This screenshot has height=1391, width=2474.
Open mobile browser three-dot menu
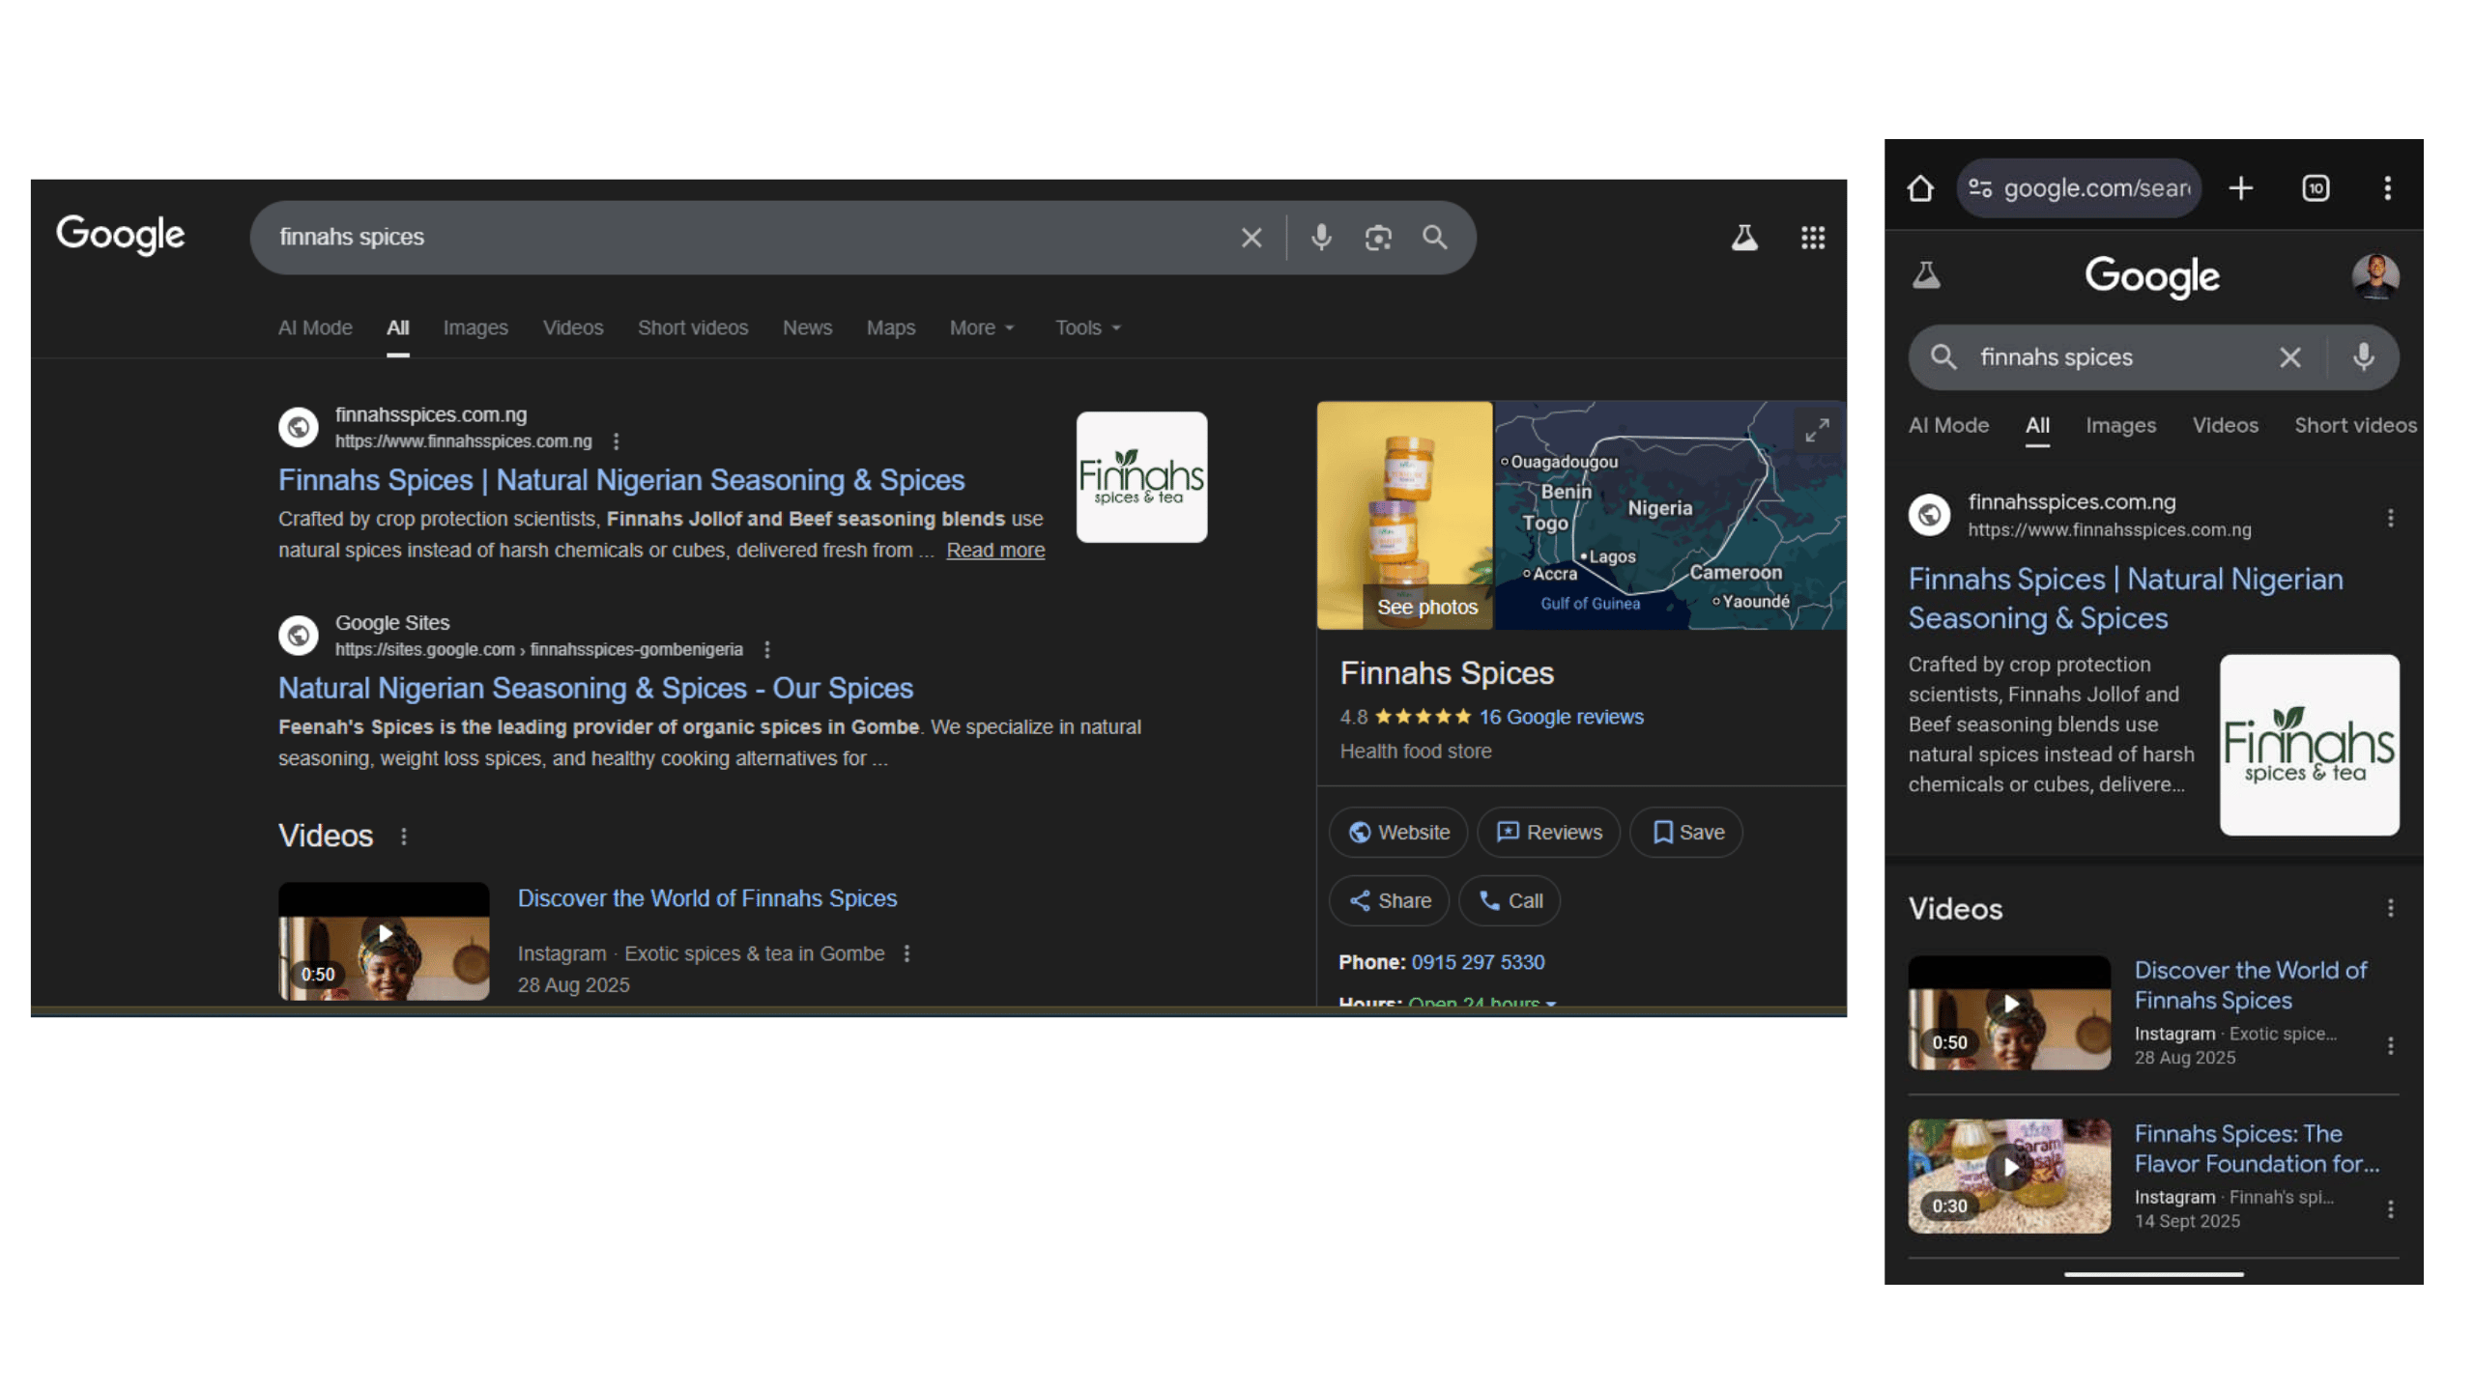(2388, 188)
